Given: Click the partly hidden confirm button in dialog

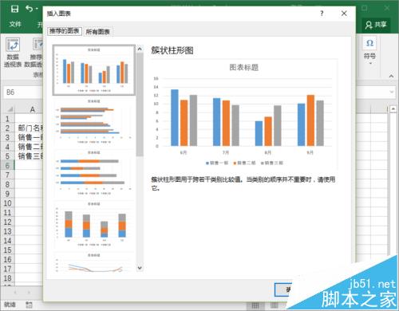Looking at the screenshot, I should pos(283,289).
